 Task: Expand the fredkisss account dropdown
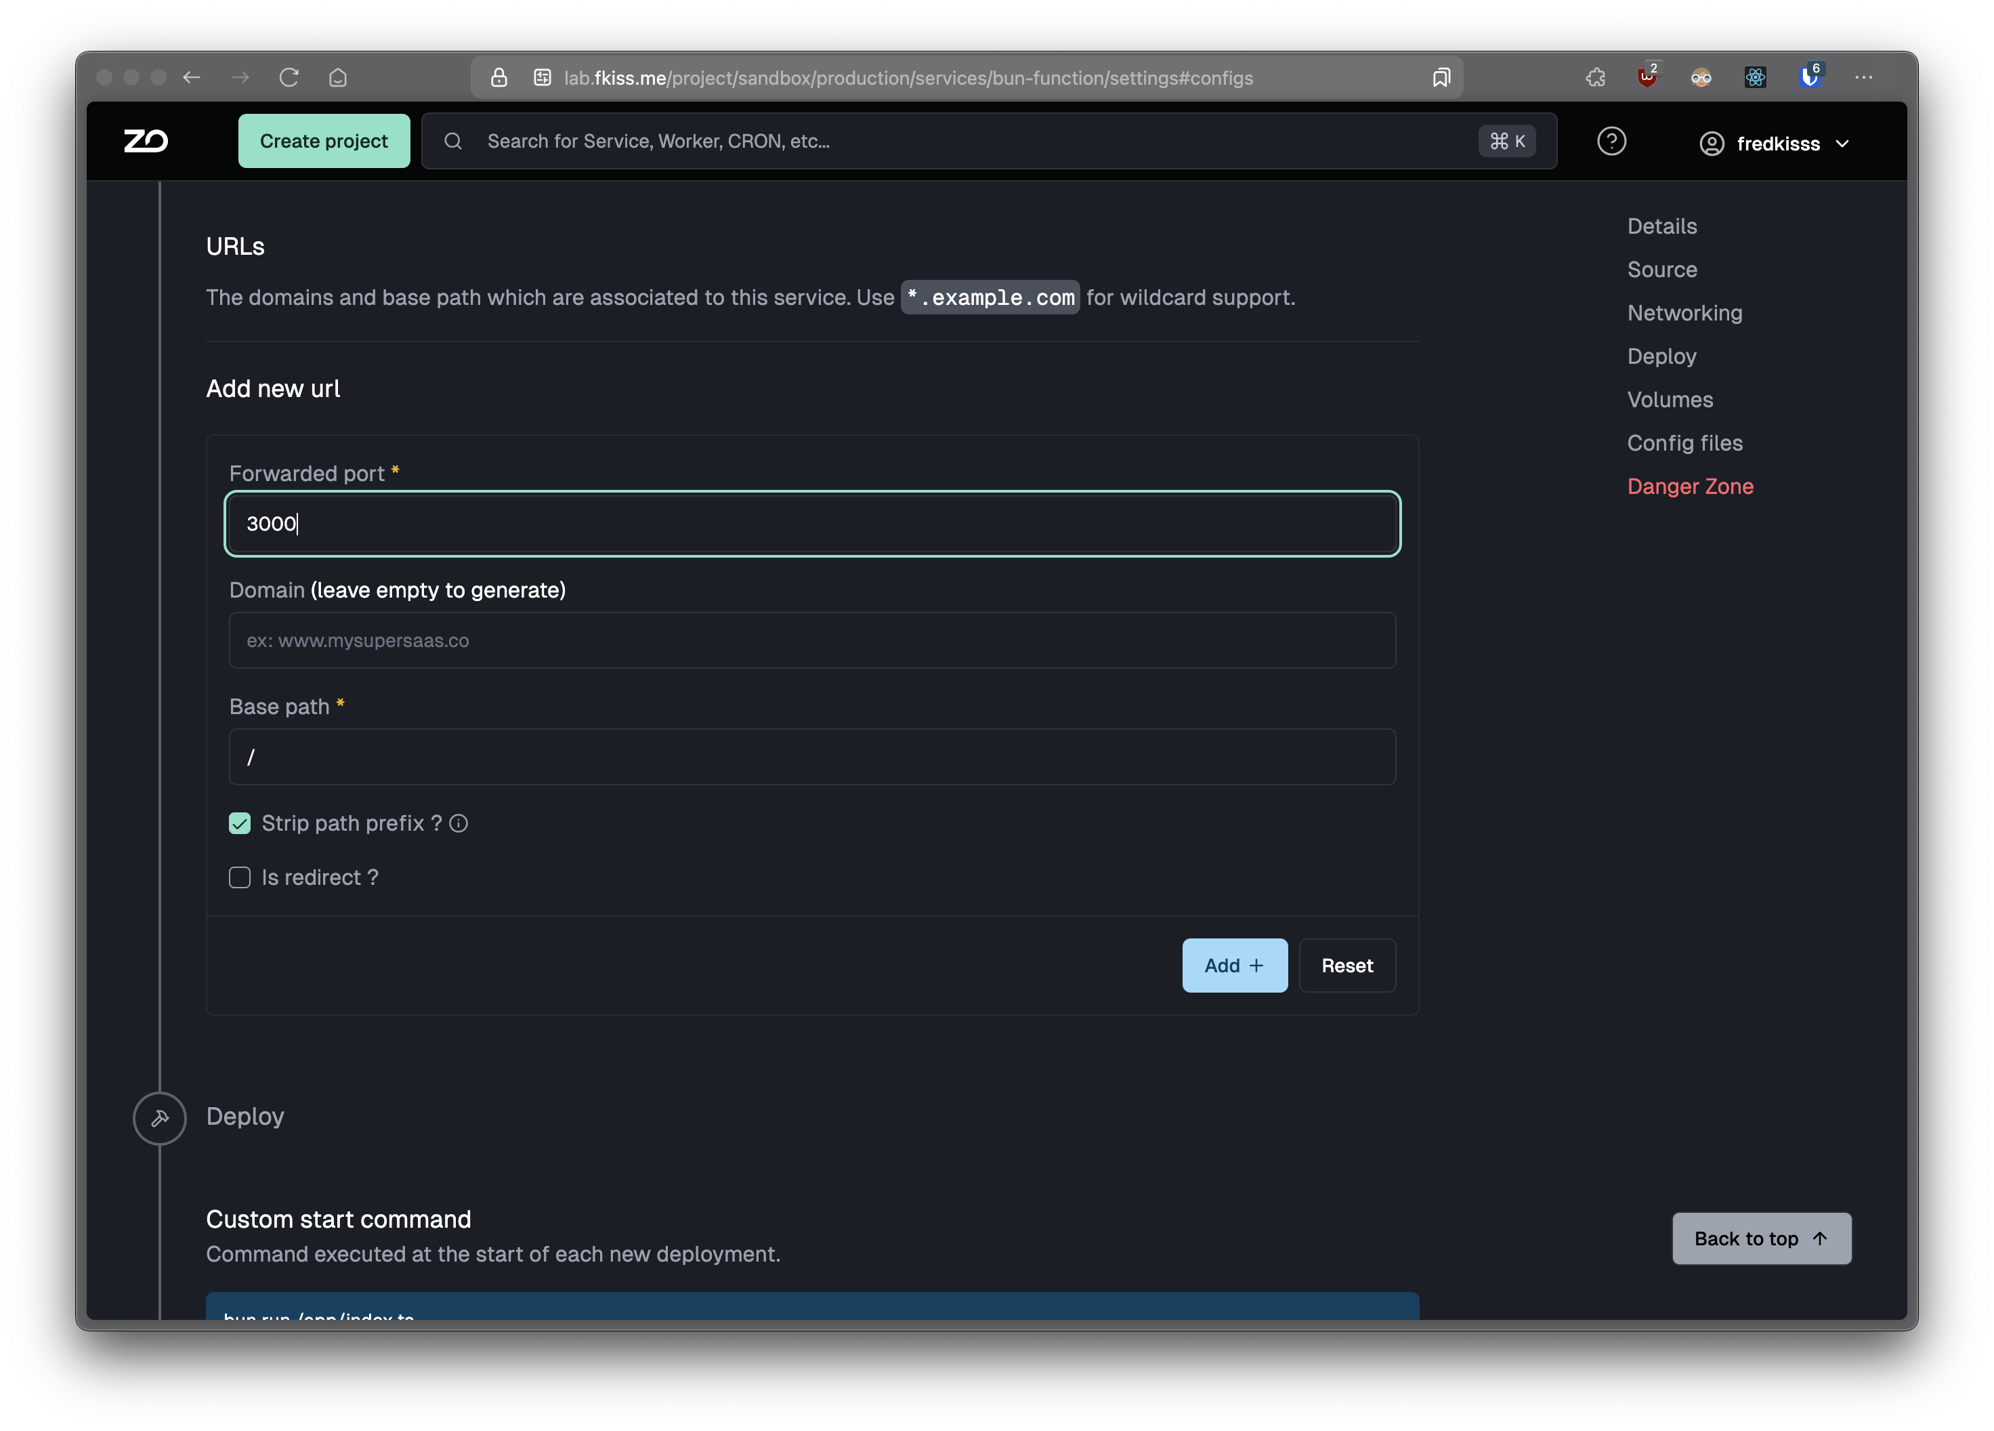point(1774,144)
